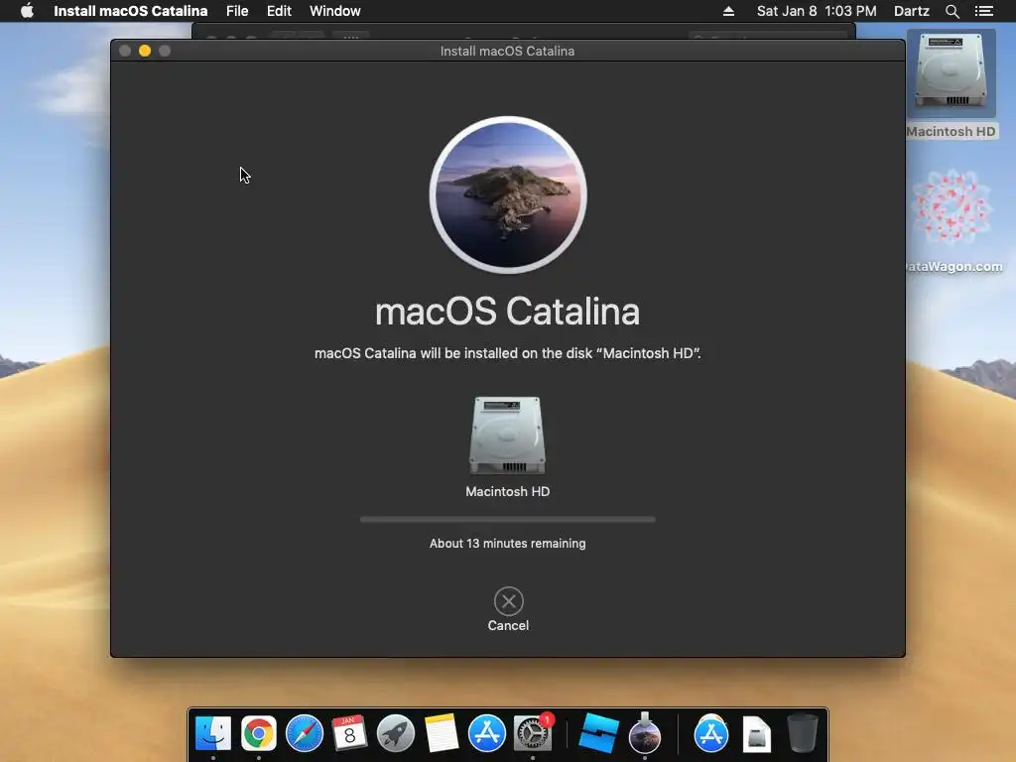Viewport: 1016px width, 762px height.
Task: Click Install macOS Catalina Dock icon
Action: (645, 733)
